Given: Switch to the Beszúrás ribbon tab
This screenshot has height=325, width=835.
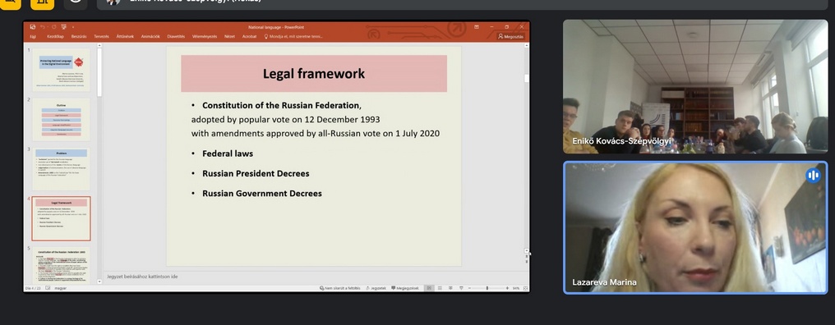Looking at the screenshot, I should tap(79, 37).
